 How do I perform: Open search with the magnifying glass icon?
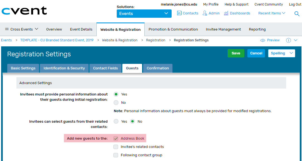pyautogui.click(x=297, y=14)
